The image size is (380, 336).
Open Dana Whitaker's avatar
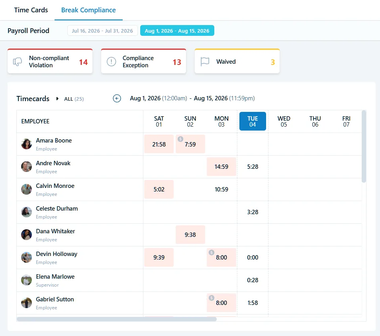[26, 235]
